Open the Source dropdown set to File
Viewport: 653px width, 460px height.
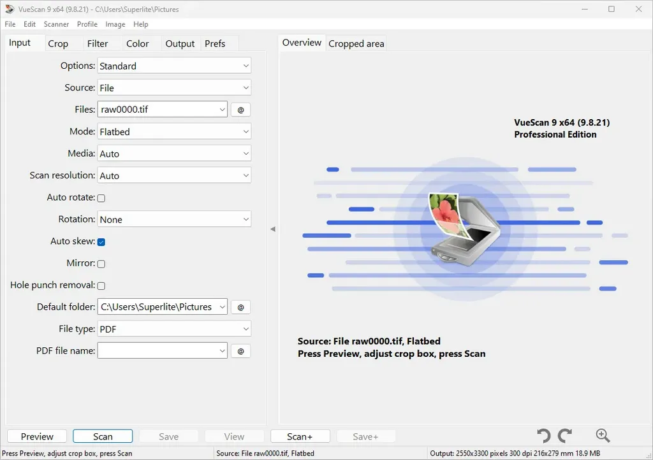174,88
